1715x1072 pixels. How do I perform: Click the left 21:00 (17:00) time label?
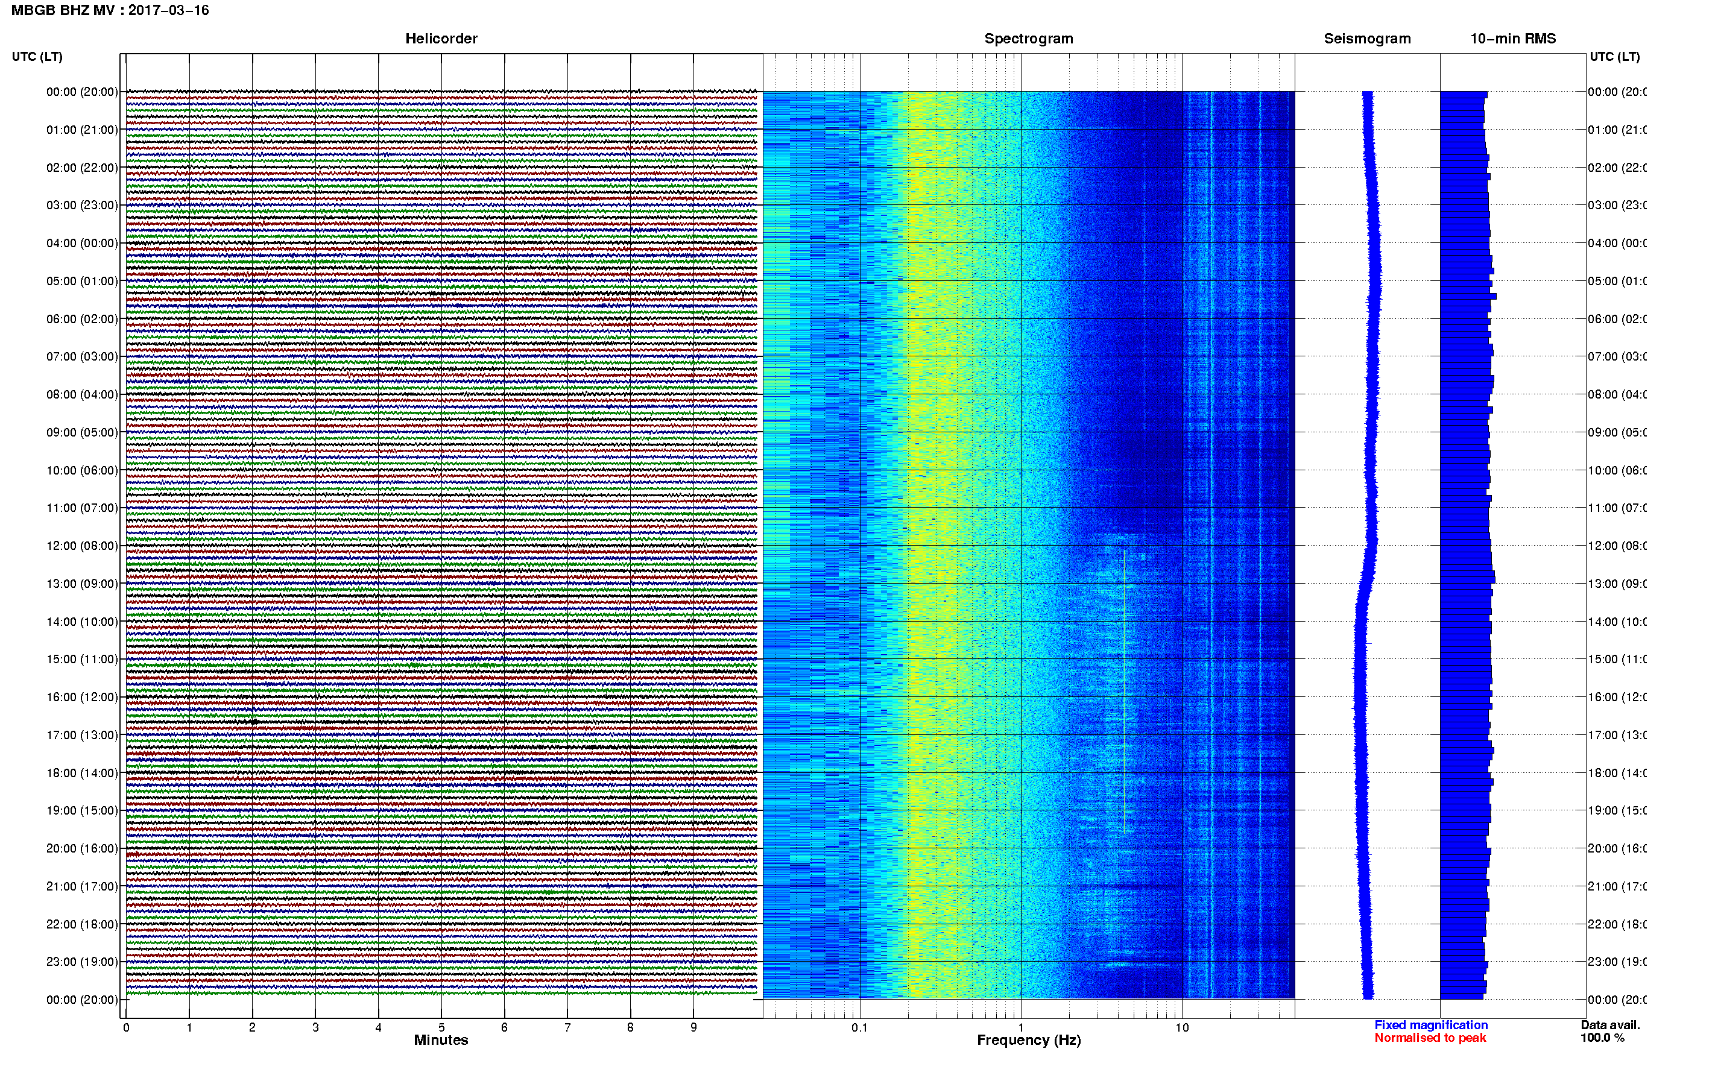pyautogui.click(x=82, y=886)
